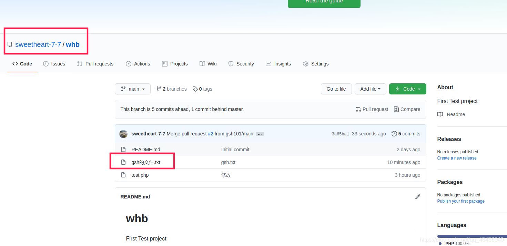Click the 2 days ago timestamp
The height and width of the screenshot is (246, 507).
point(408,150)
